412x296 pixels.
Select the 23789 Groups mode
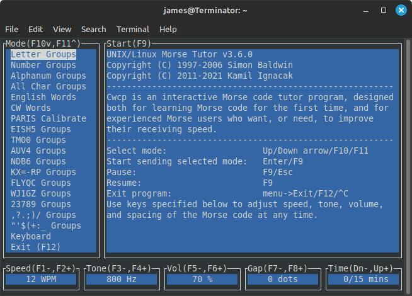[x=41, y=204]
